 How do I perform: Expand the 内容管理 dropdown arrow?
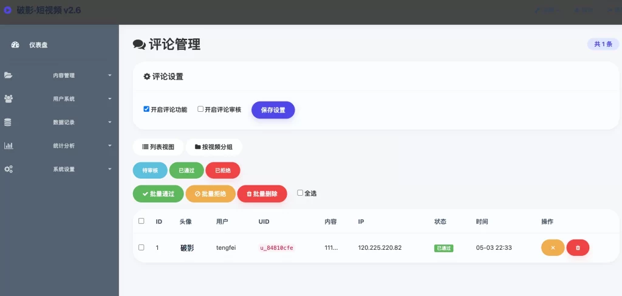coord(110,75)
